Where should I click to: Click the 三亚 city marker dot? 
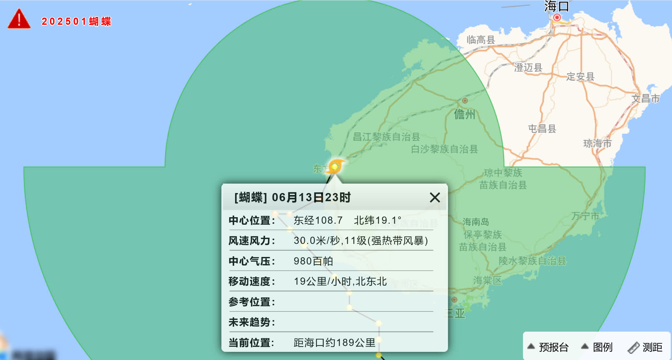pos(454,299)
